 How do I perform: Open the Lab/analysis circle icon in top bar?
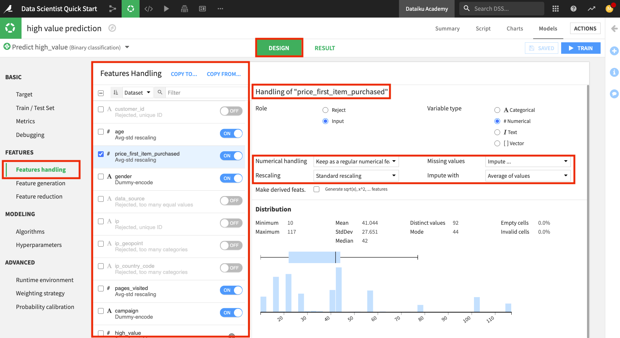131,9
